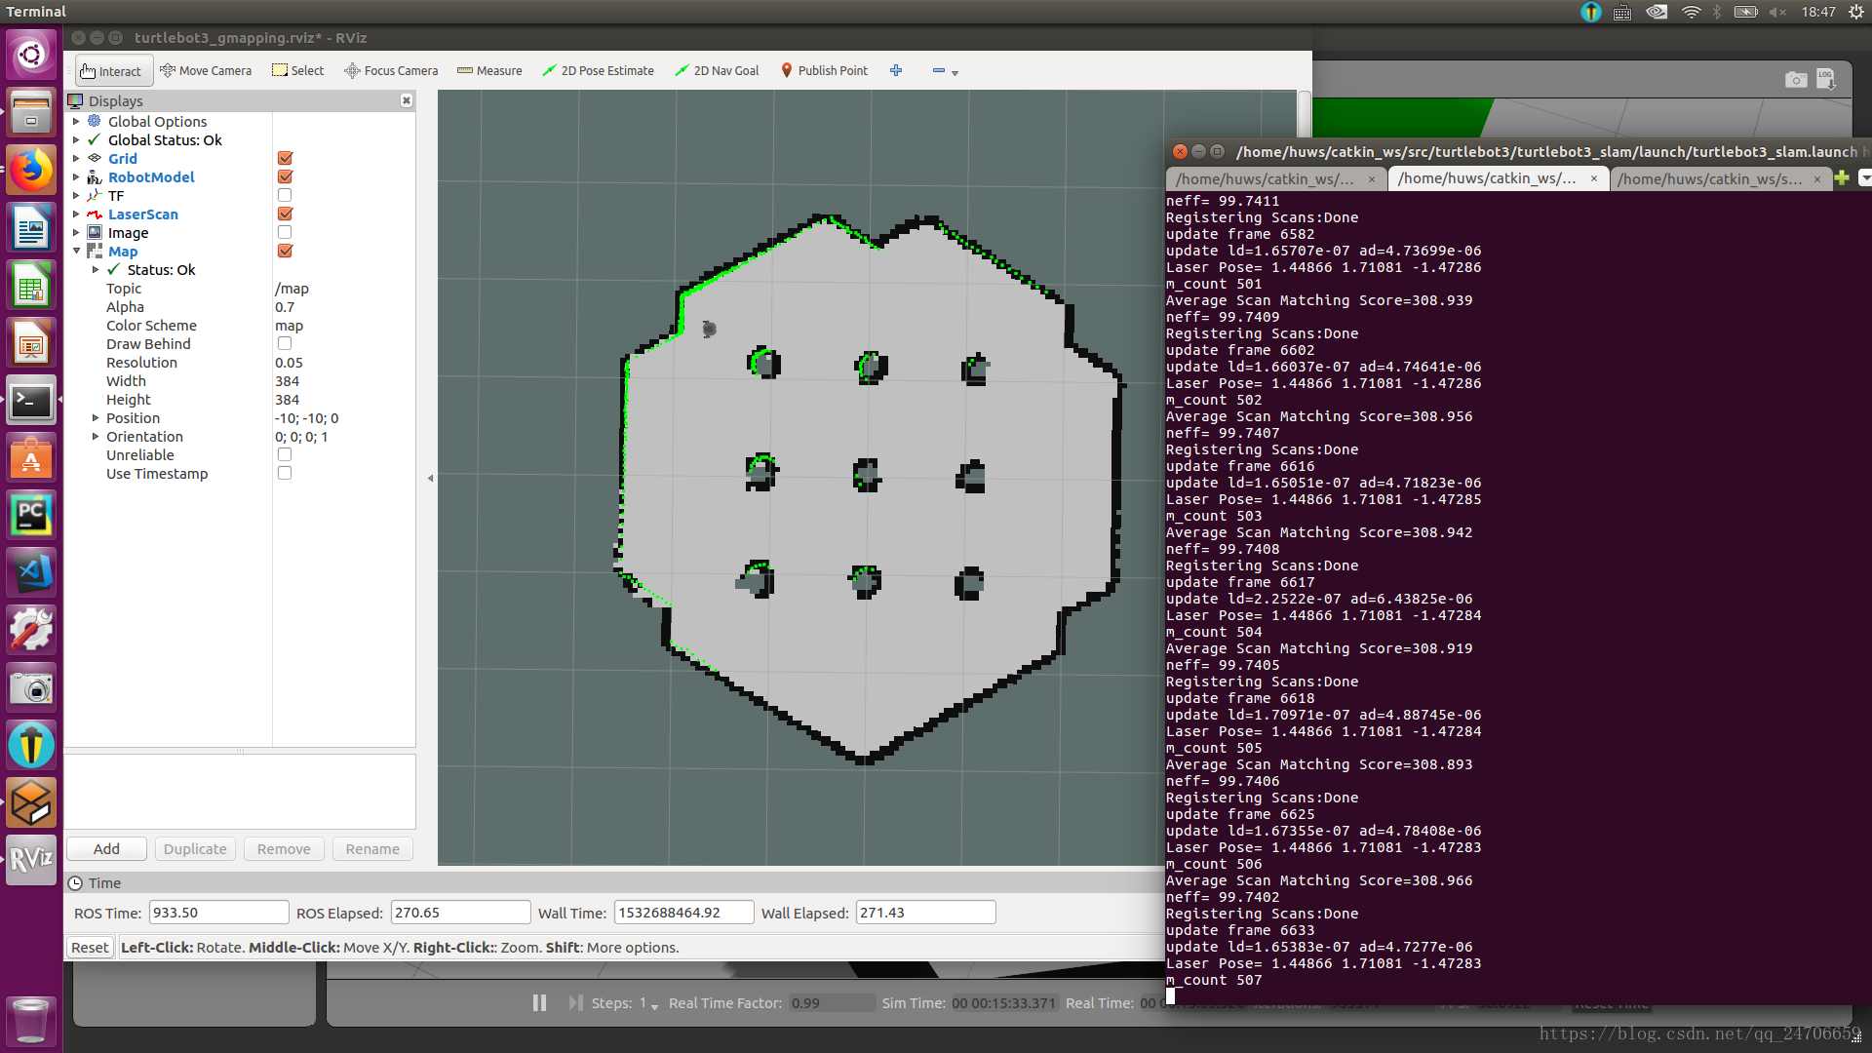
Task: Expand the Global Options tree item
Action: click(76, 122)
